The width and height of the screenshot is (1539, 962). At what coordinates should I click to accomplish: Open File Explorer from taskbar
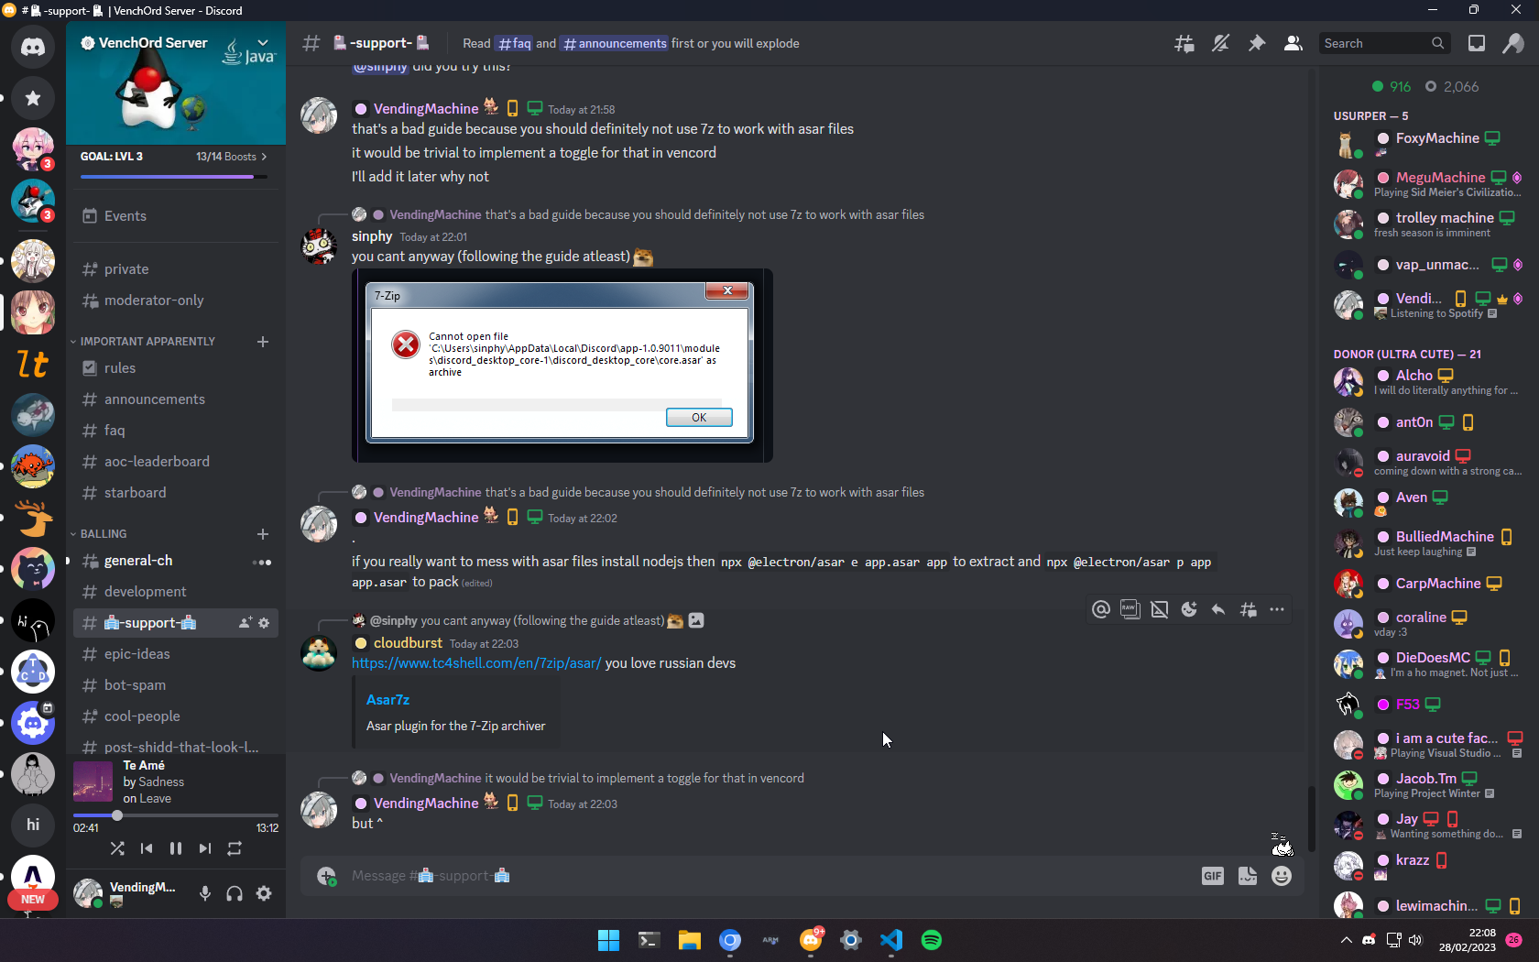point(689,940)
